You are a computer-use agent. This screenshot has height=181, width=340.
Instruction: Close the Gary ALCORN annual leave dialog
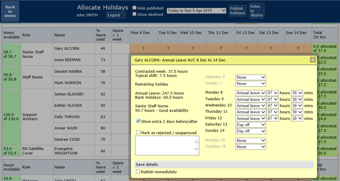pyautogui.click(x=313, y=60)
